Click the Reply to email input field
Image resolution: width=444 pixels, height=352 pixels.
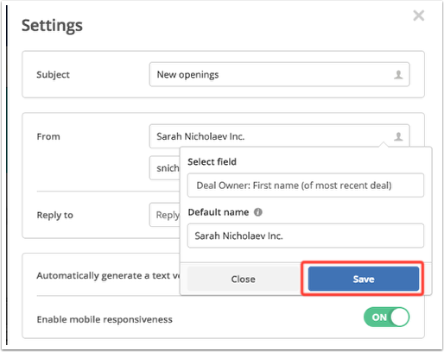point(165,215)
